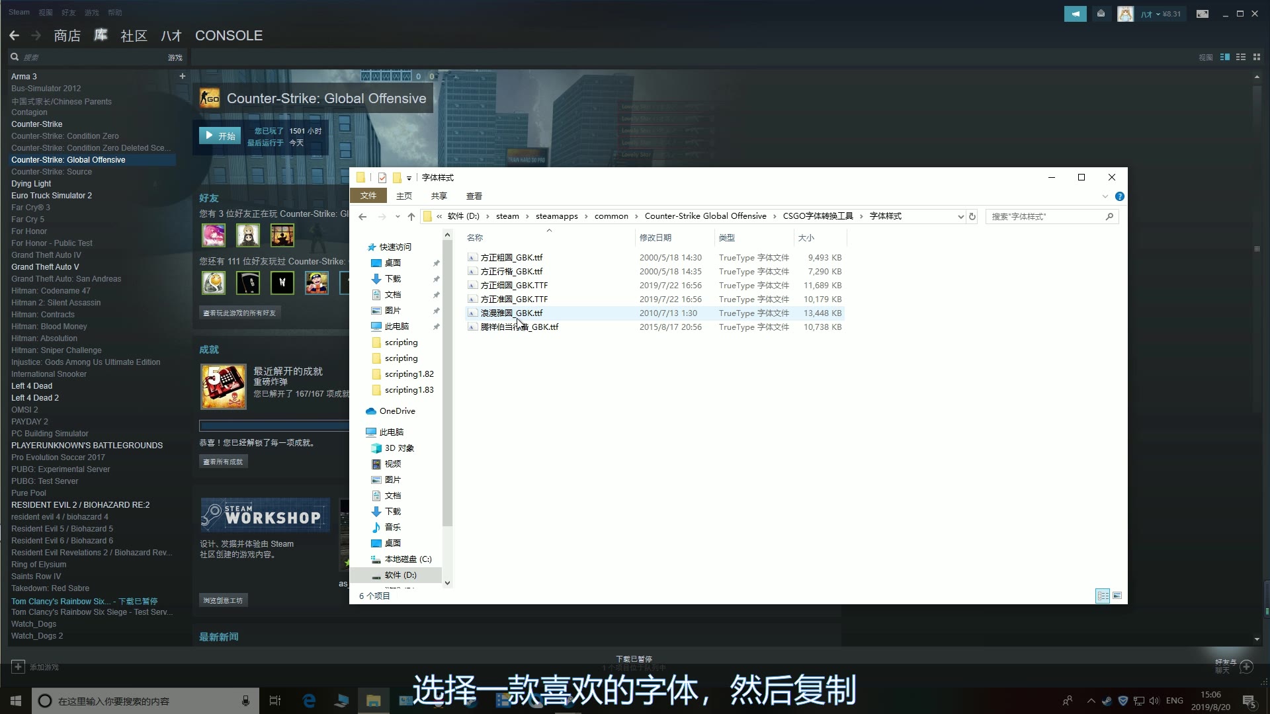This screenshot has height=714, width=1270.
Task: Expand the Quick Access Toolbar dropdown arrow
Action: coord(409,178)
